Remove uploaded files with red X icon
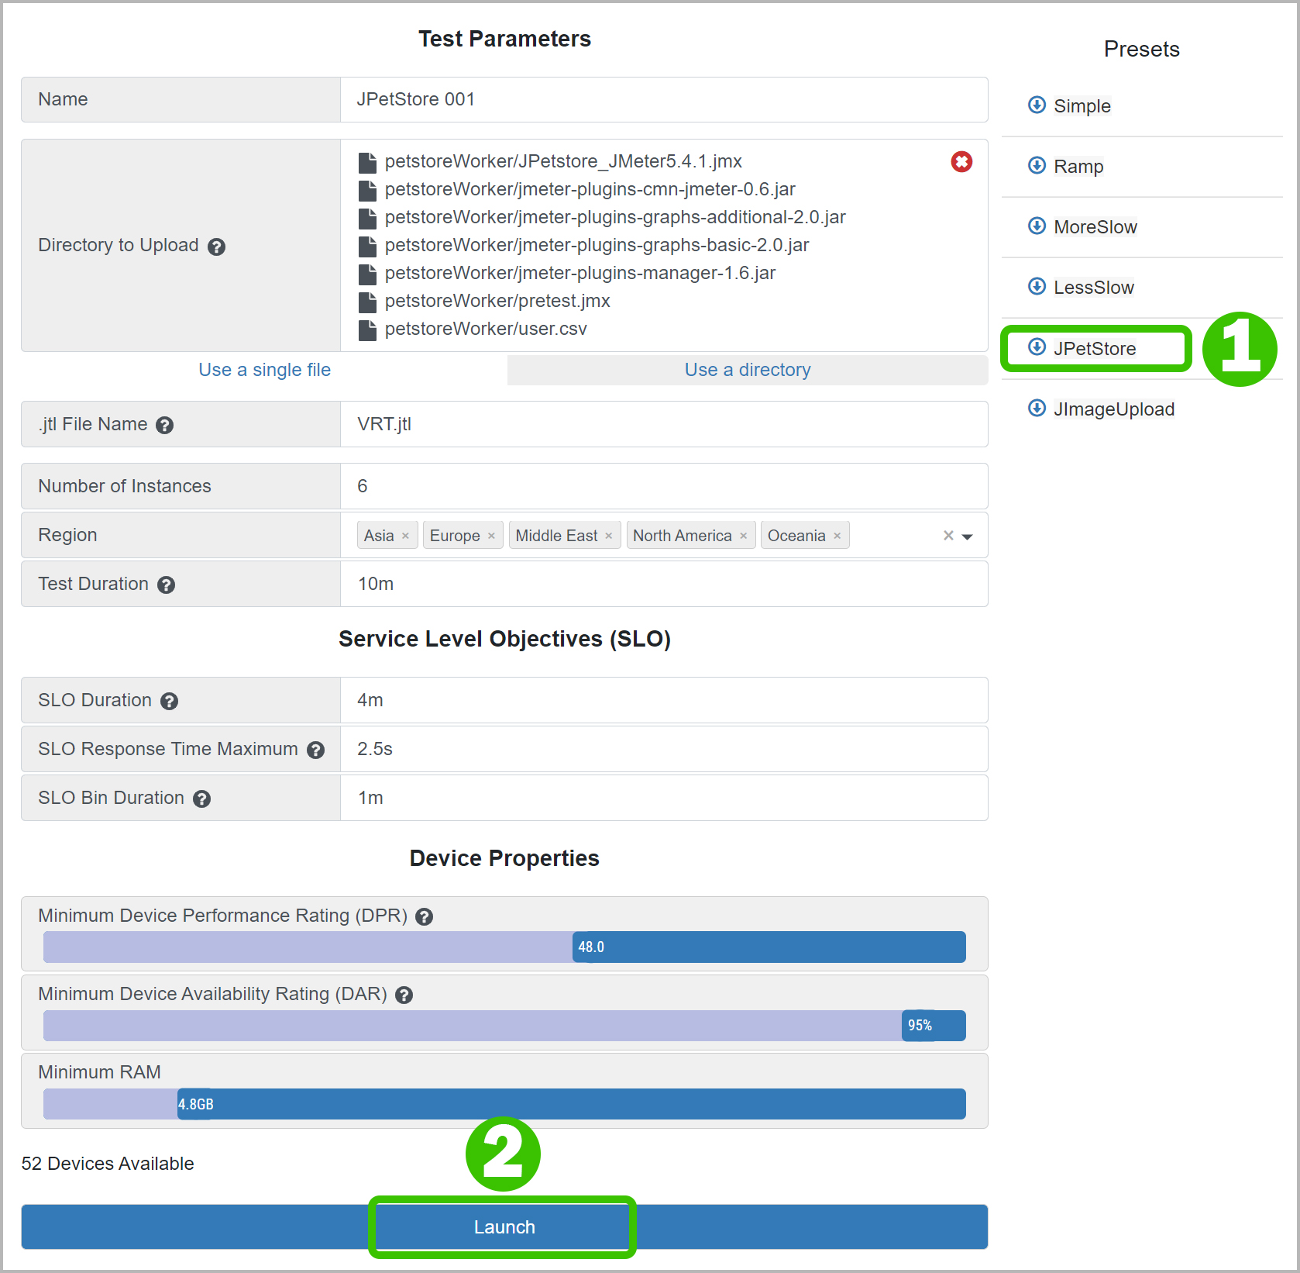 (961, 161)
